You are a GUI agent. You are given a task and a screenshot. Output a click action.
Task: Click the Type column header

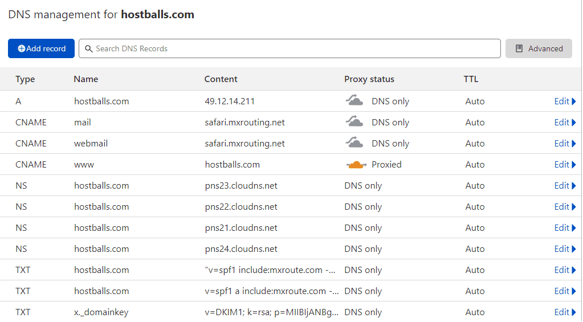pyautogui.click(x=25, y=79)
